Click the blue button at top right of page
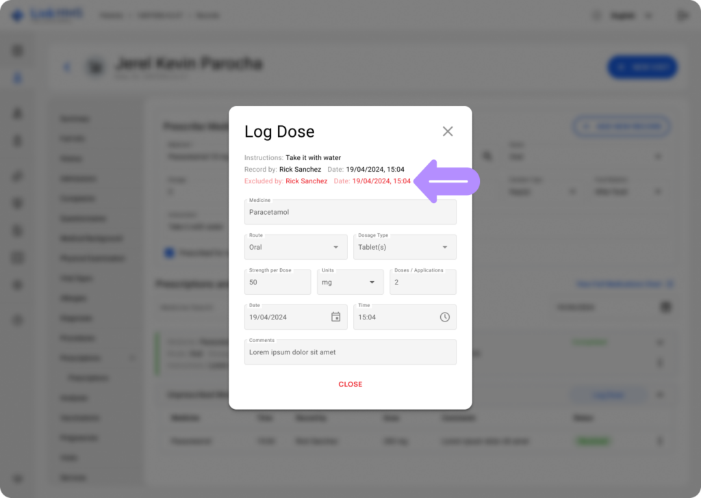Viewport: 701px width, 498px height. click(641, 67)
